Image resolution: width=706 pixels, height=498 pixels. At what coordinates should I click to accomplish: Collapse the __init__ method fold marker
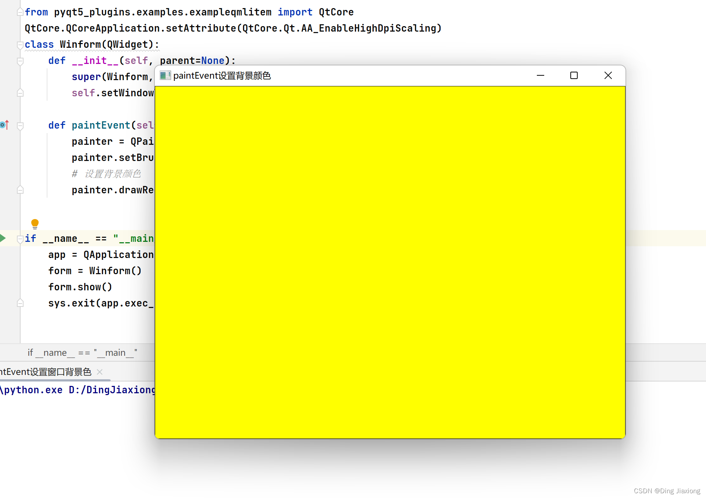pos(20,61)
